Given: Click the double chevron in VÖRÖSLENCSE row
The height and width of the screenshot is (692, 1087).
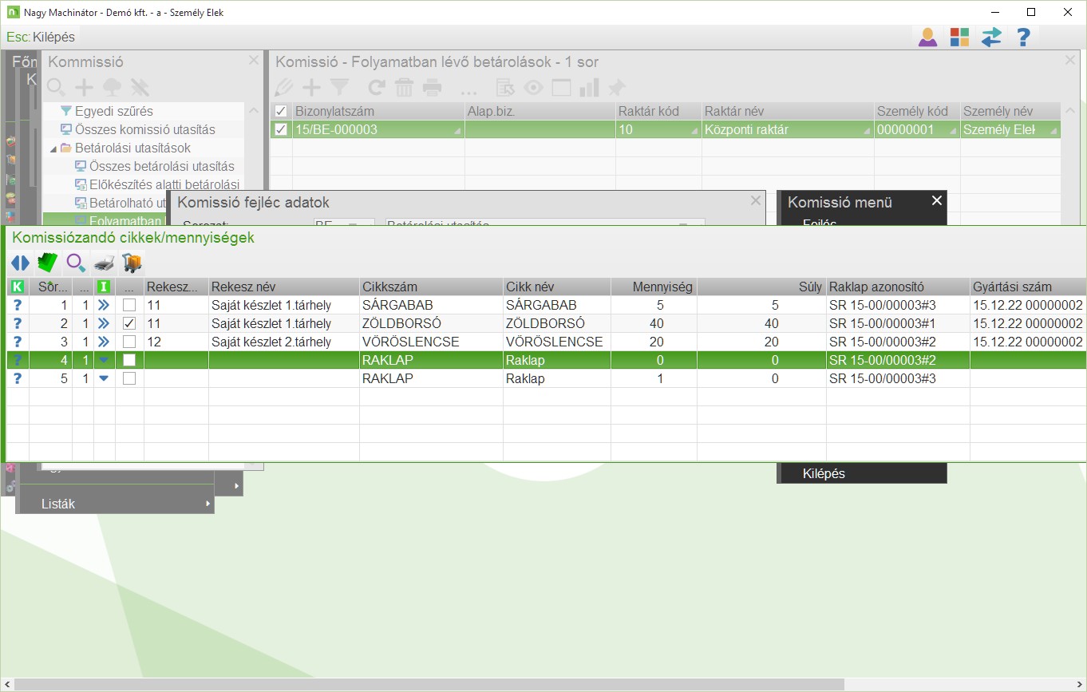Looking at the screenshot, I should (x=104, y=342).
